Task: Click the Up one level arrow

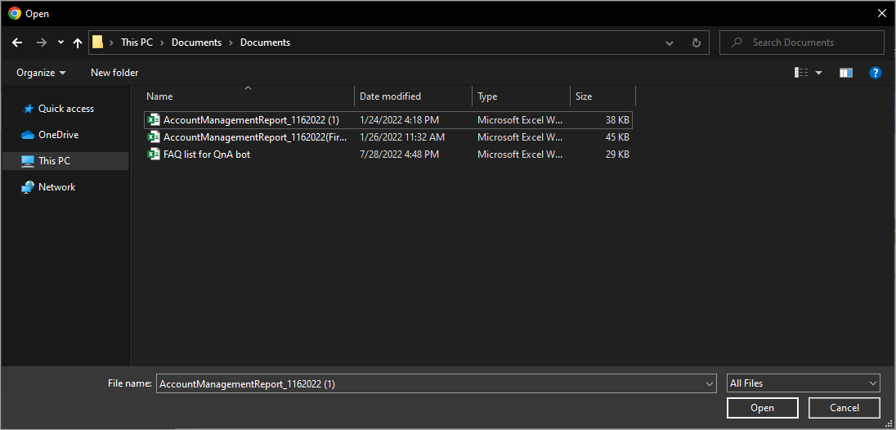Action: pyautogui.click(x=78, y=43)
